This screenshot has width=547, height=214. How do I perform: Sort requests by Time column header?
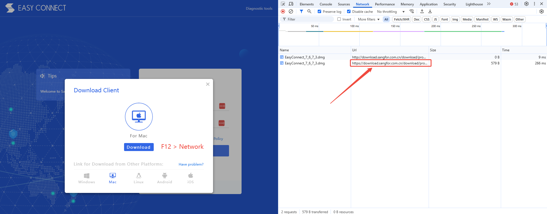[x=524, y=50]
